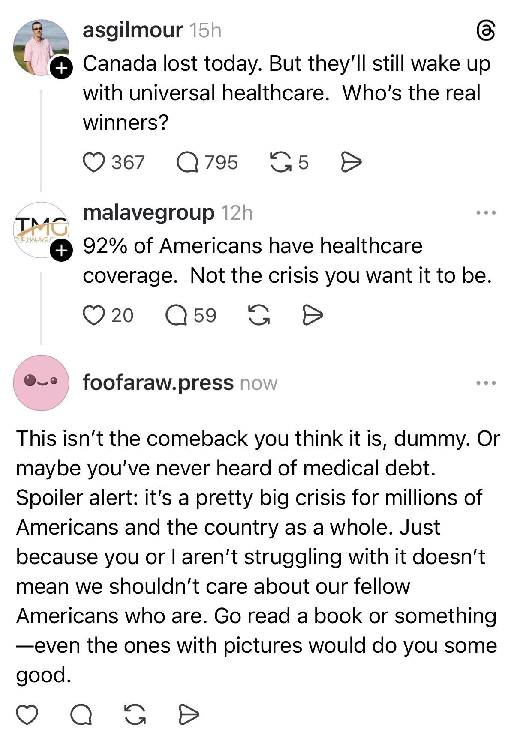Open replies on asgilmour's post

point(188,163)
